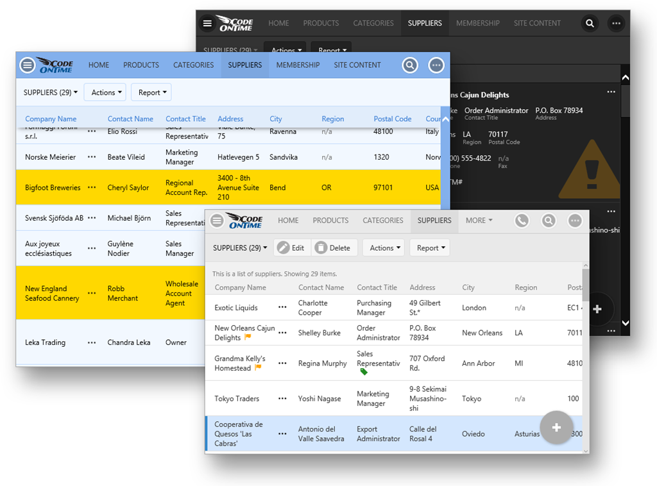Screen dimensions: 657x486
Task: Select the Leka Trading row in the blue window
Action: [x=45, y=342]
